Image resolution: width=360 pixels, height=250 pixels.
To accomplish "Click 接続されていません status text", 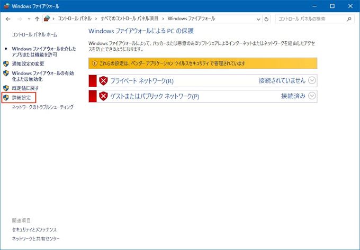I will point(282,81).
